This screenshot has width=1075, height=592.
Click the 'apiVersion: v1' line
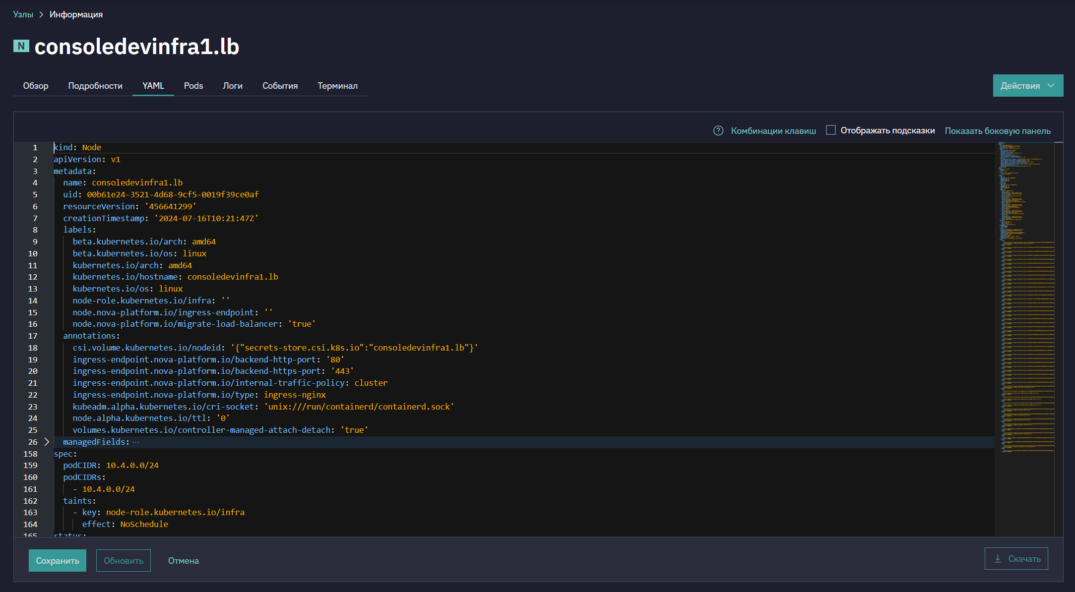click(x=87, y=159)
